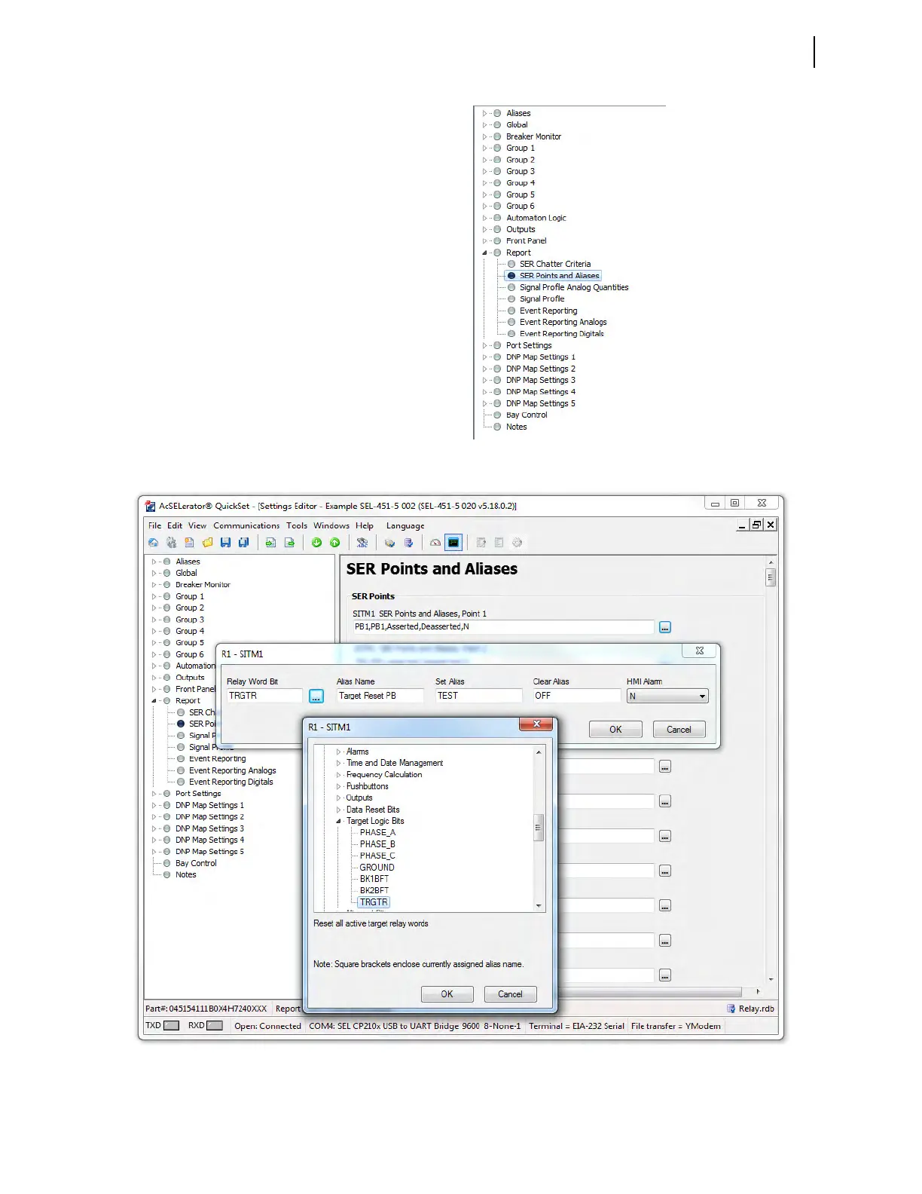Click the SITM1 Point 1 text field
922x1194 pixels.
tap(503, 627)
